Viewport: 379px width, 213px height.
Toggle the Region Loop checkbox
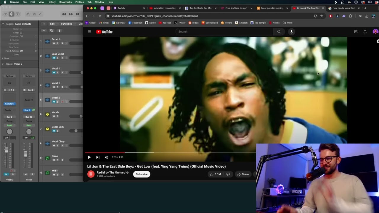(x=21, y=33)
